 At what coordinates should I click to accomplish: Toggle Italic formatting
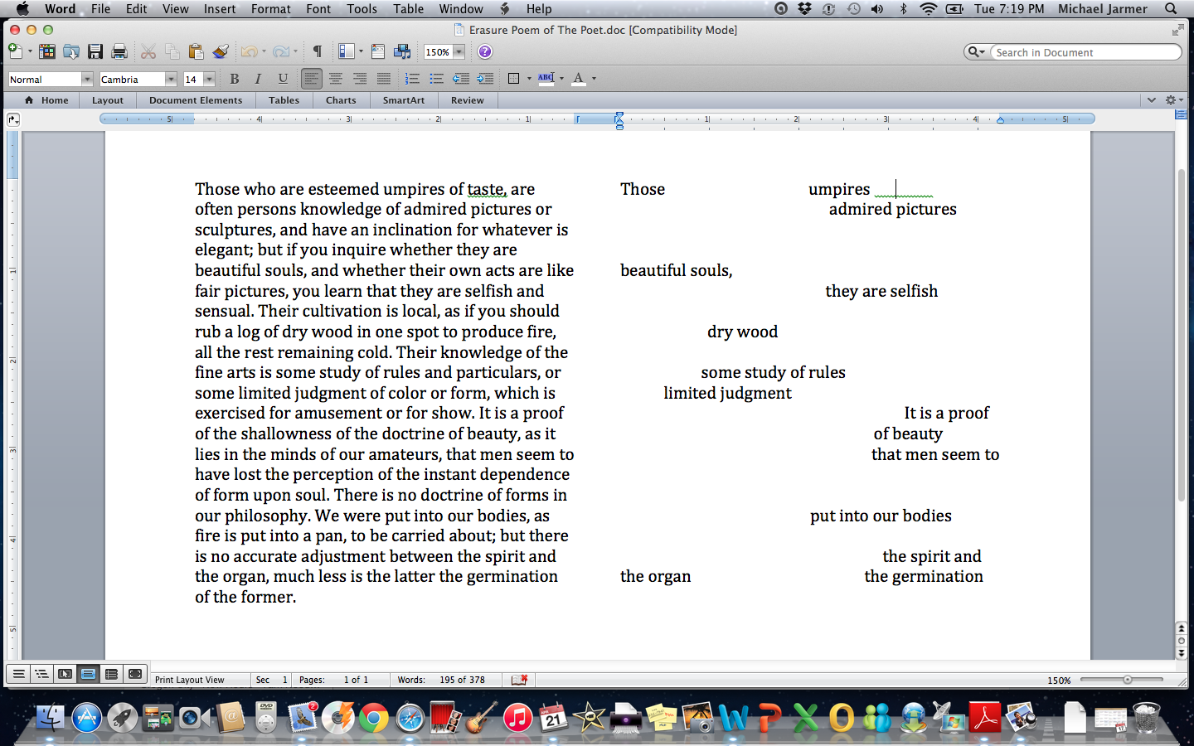pos(258,79)
